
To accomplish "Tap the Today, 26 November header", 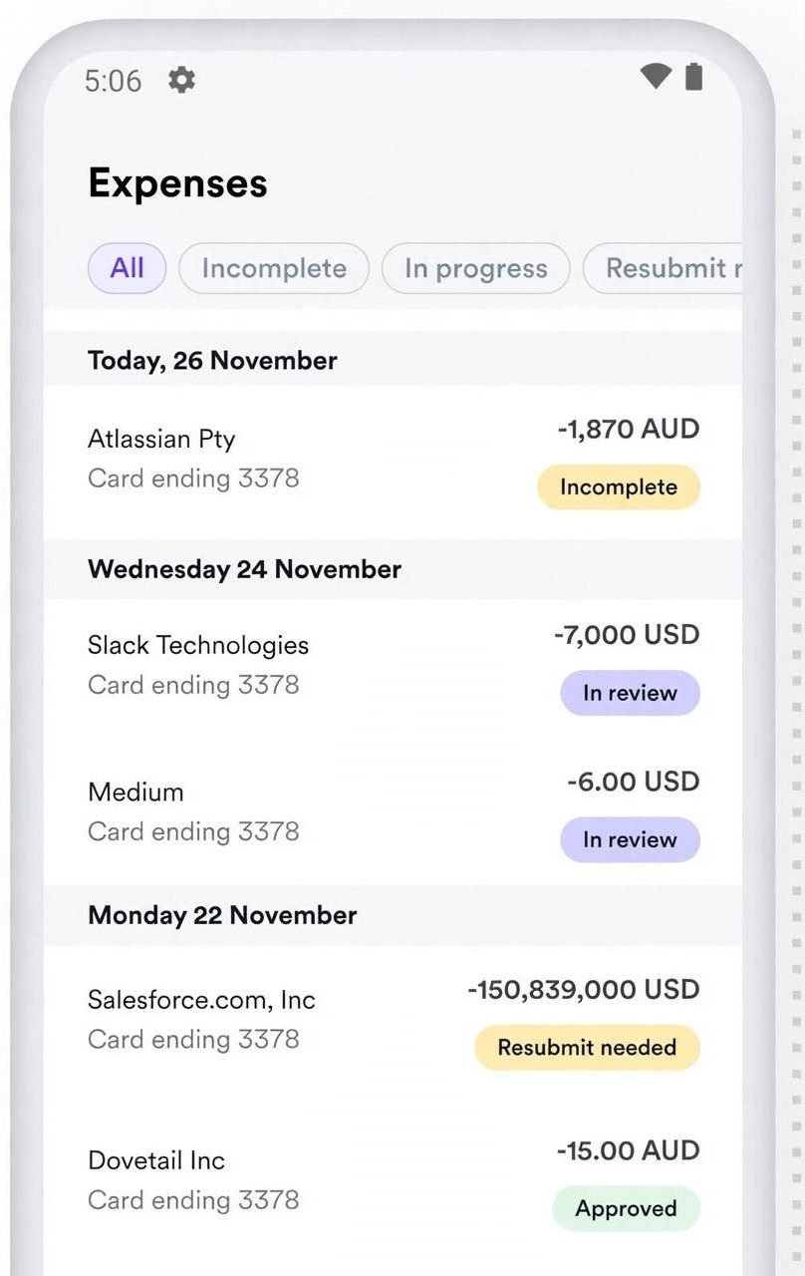I will click(x=212, y=361).
